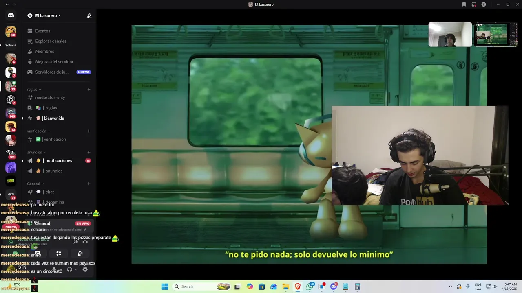Open the inbox icon with red dot
This screenshot has height=293, width=522.
(474, 4)
